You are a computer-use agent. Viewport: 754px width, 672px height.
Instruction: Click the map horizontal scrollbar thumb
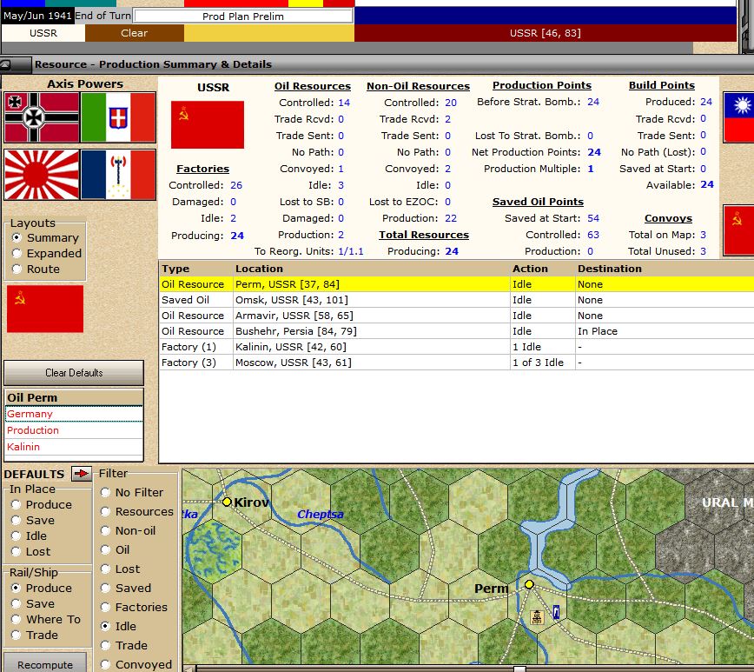point(519,669)
